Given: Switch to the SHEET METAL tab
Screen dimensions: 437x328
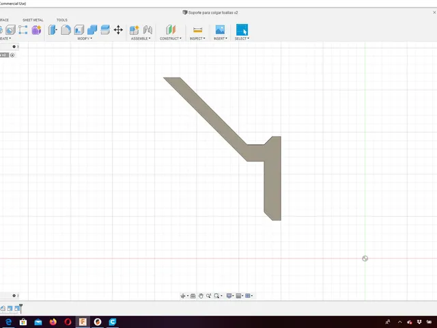Looking at the screenshot, I should point(33,20).
